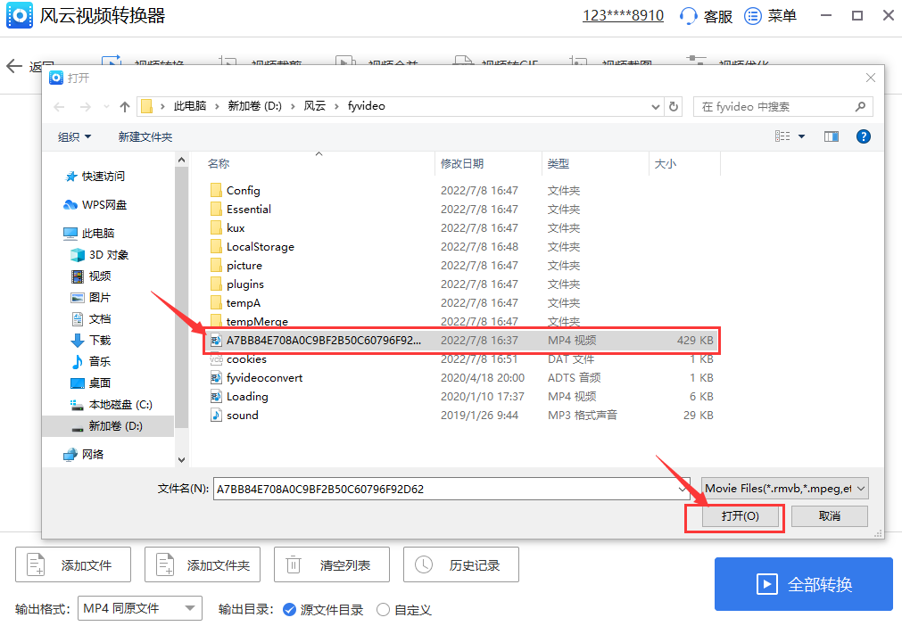The height and width of the screenshot is (626, 902).
Task: Click the 打开(O) button
Action: tap(740, 516)
